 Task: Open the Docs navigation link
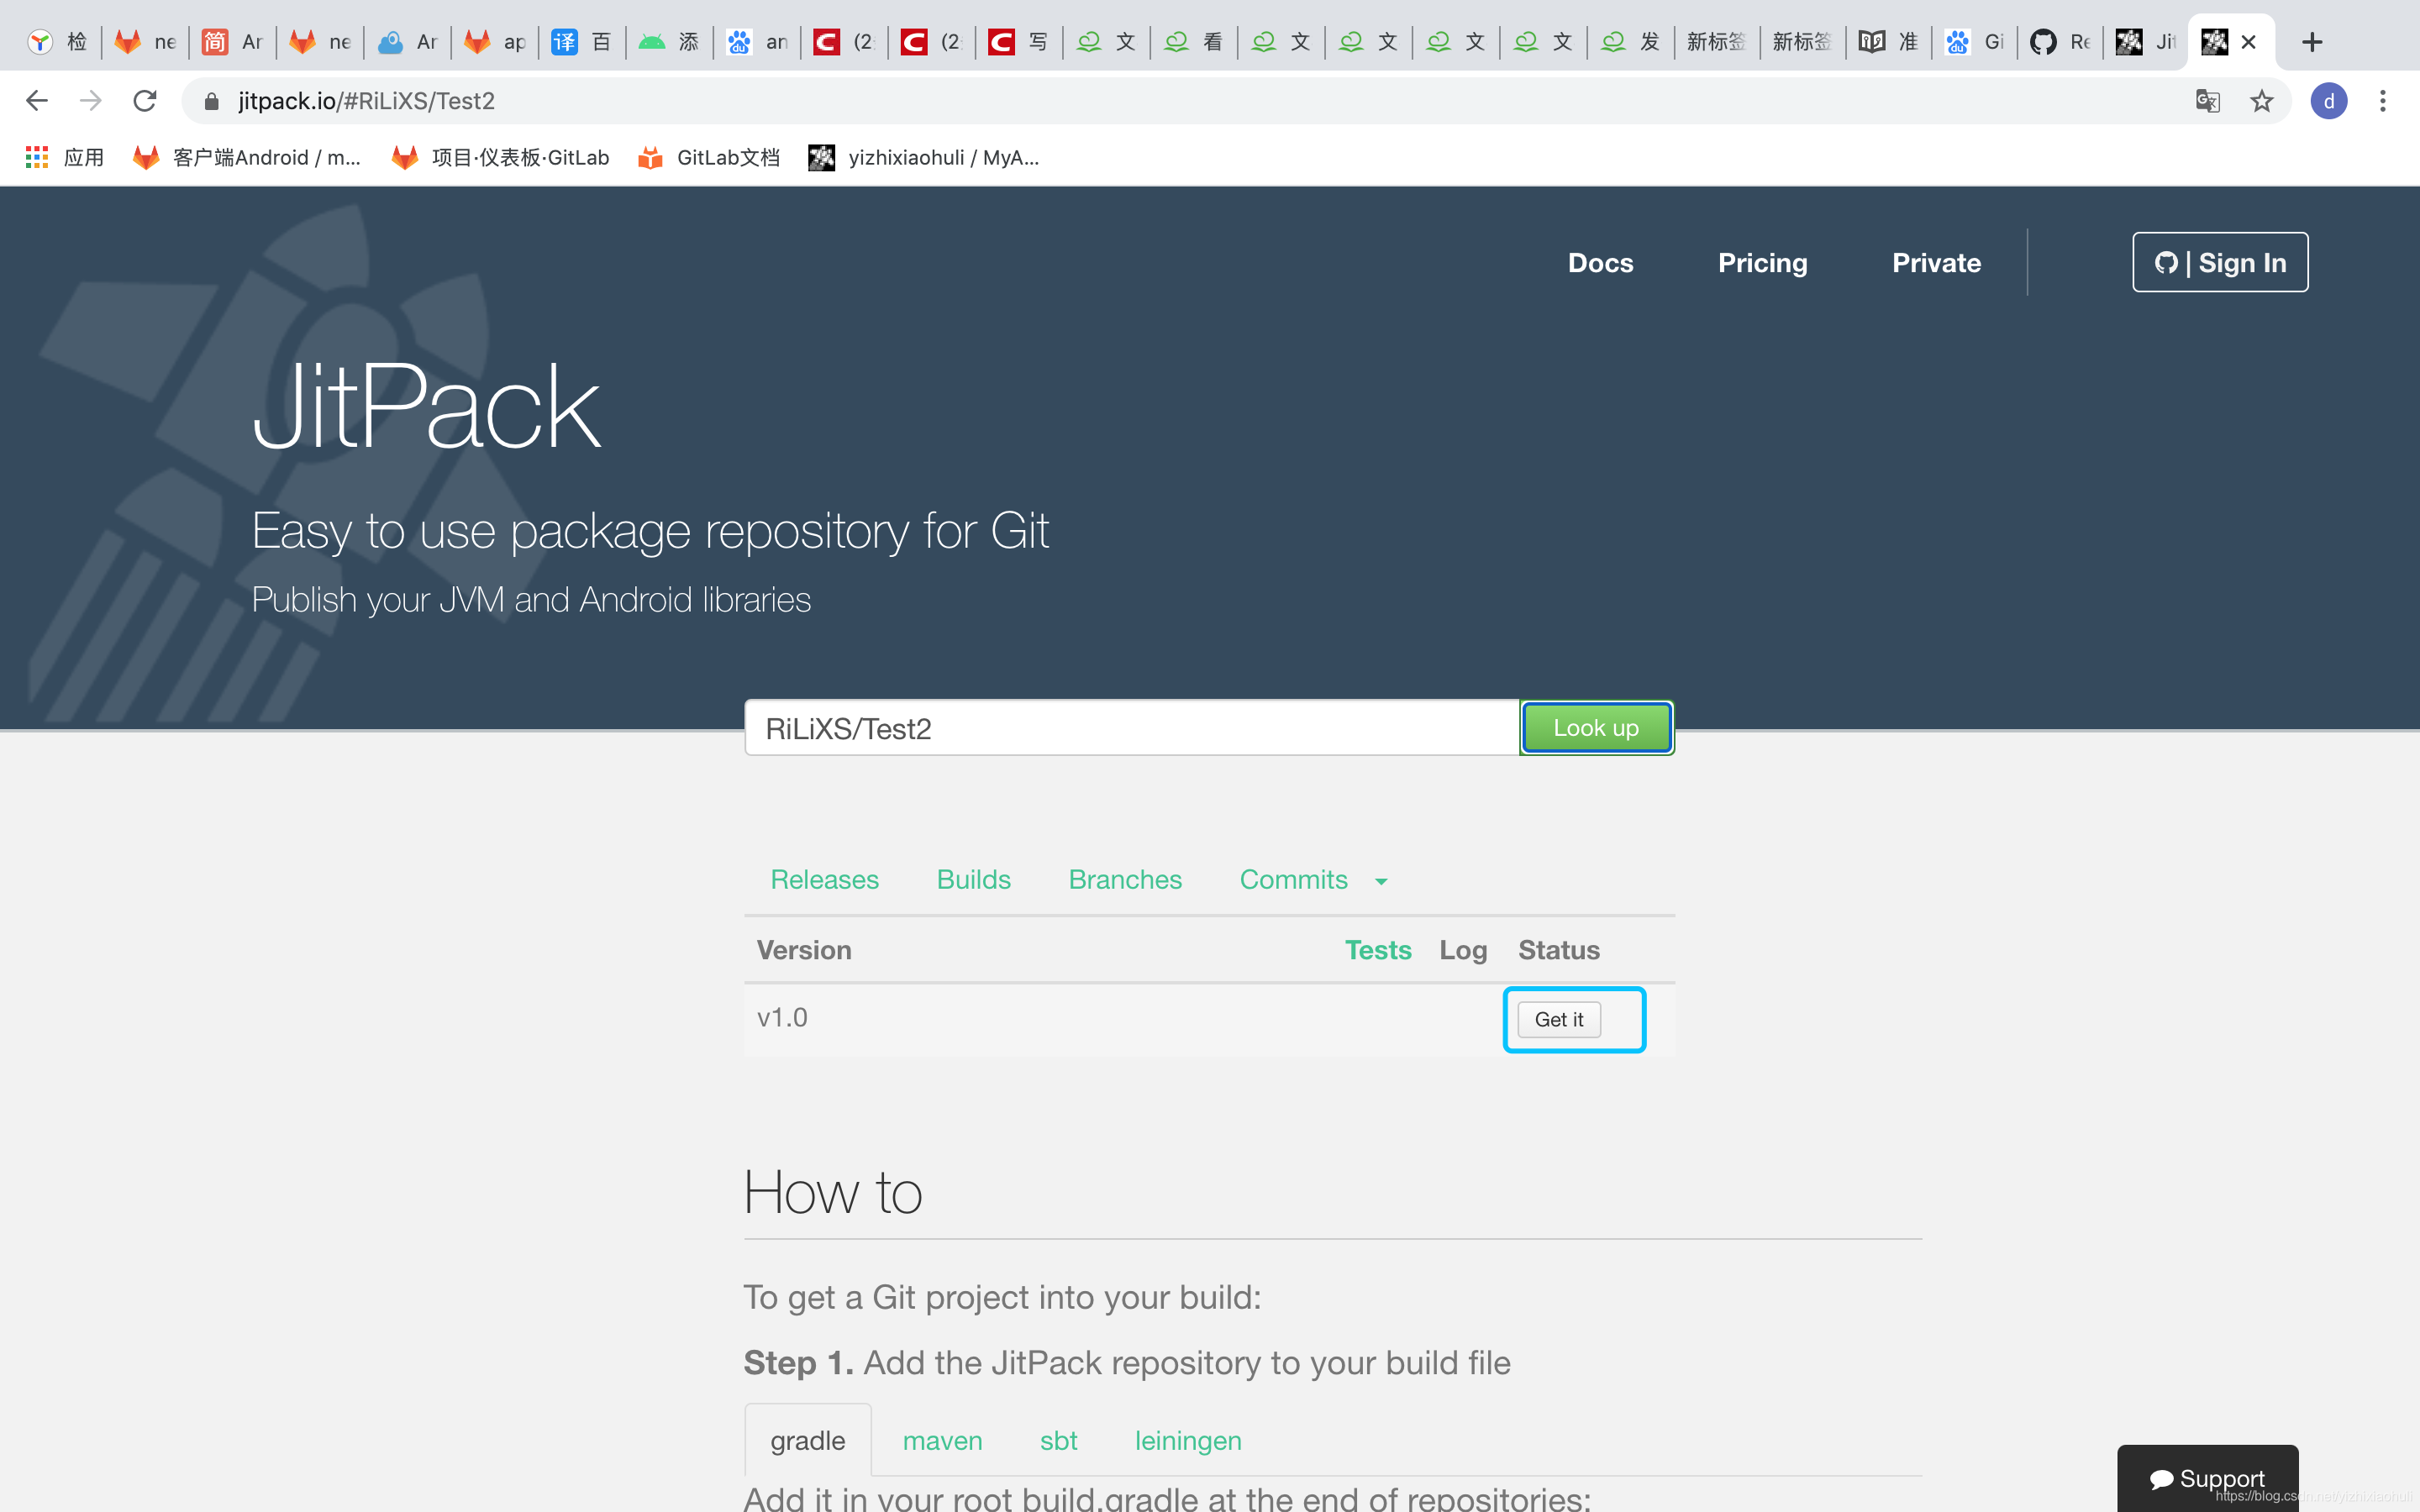pyautogui.click(x=1601, y=263)
